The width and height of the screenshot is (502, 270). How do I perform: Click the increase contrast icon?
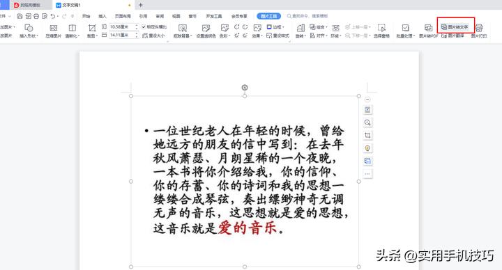236,27
